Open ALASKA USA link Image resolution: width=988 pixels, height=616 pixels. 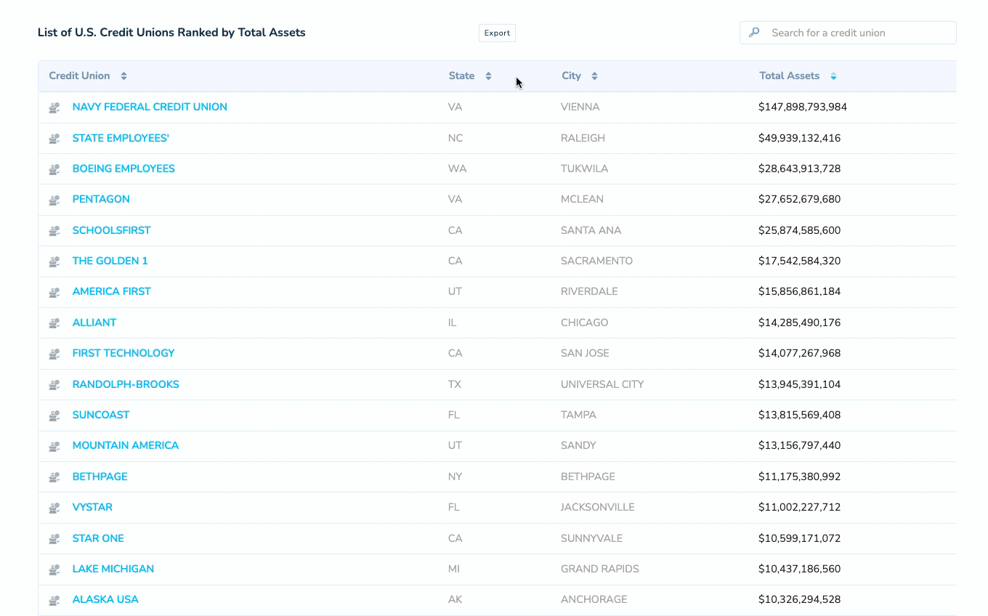(105, 599)
